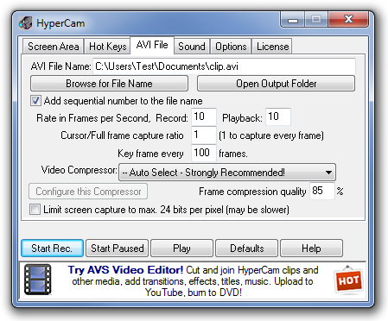388x321 pixels.
Task: View the License tab
Action: [272, 47]
